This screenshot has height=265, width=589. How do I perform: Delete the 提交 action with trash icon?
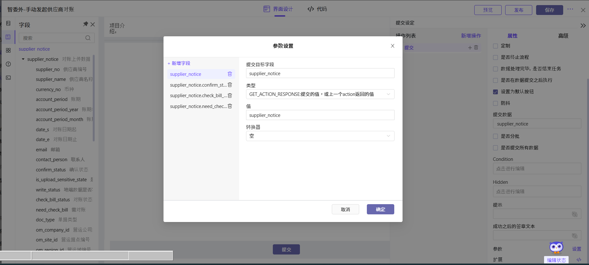click(476, 47)
